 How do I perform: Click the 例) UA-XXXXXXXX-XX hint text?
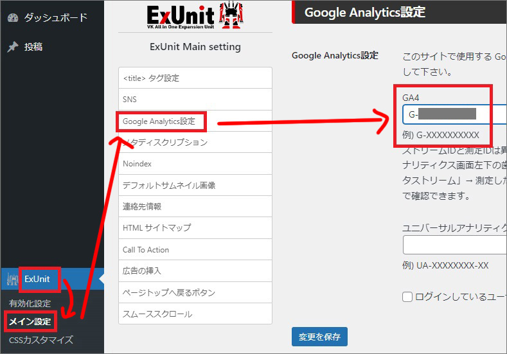pos(445,266)
